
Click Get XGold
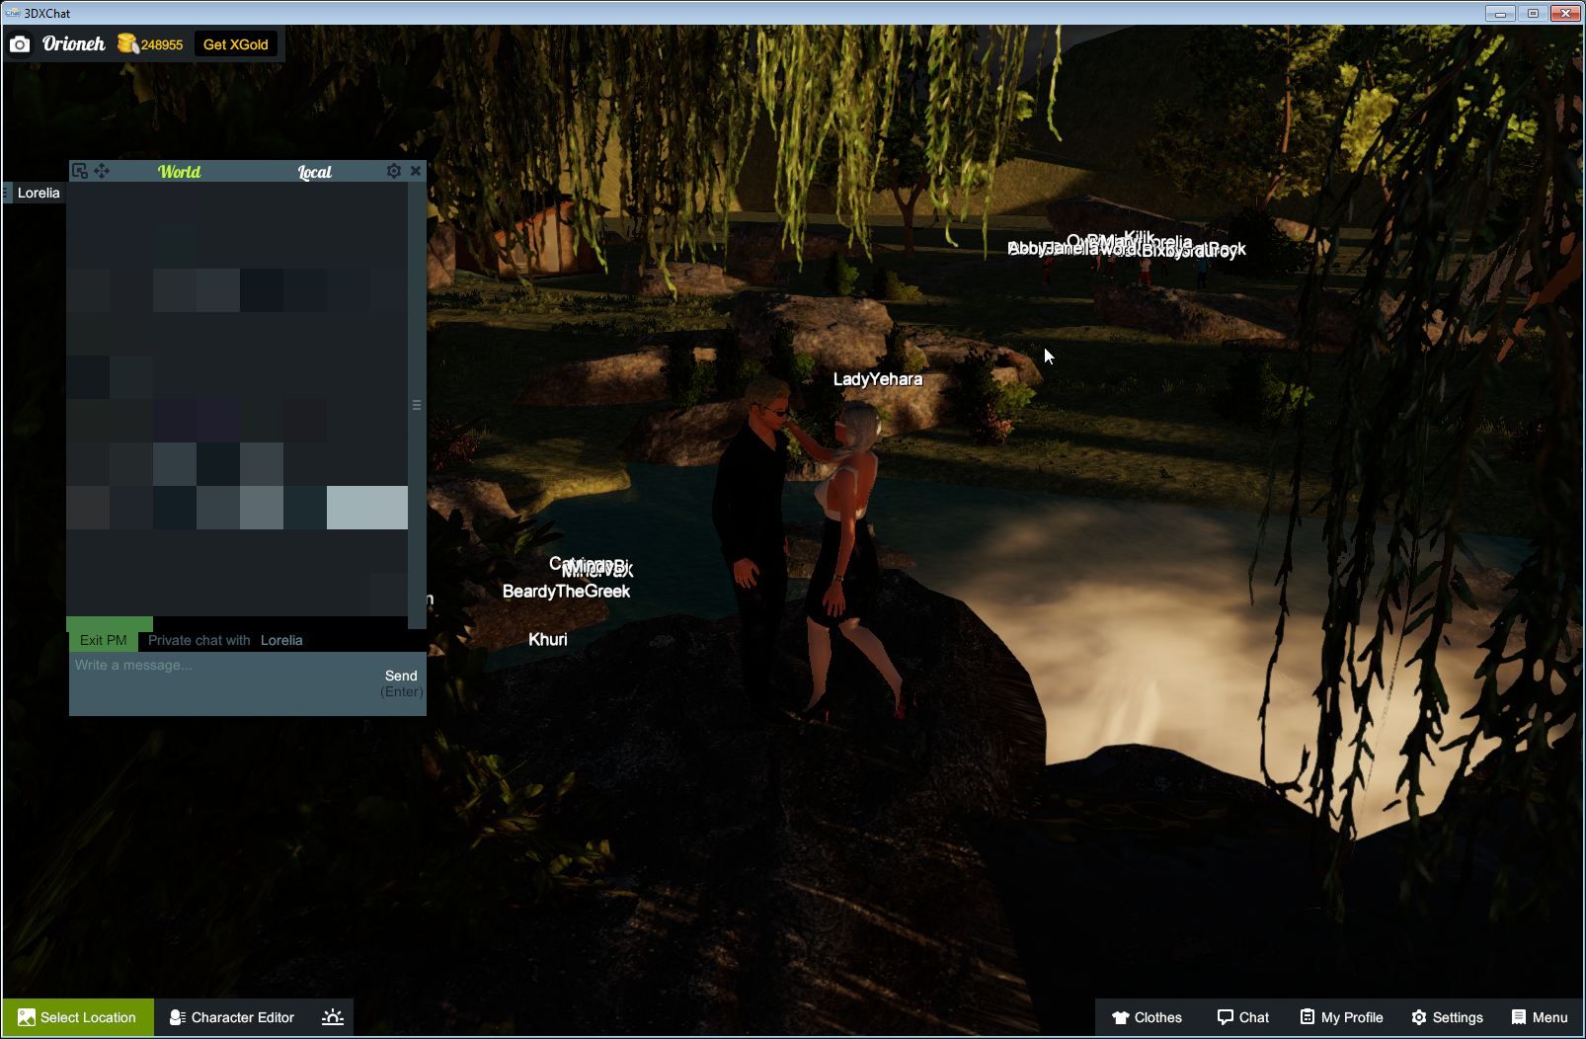[237, 43]
